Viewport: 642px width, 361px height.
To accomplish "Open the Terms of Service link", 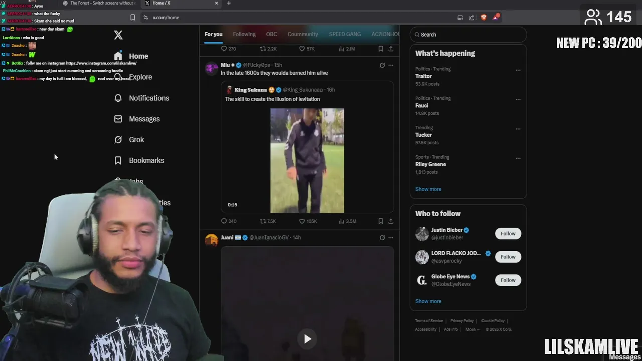I will coord(429,321).
